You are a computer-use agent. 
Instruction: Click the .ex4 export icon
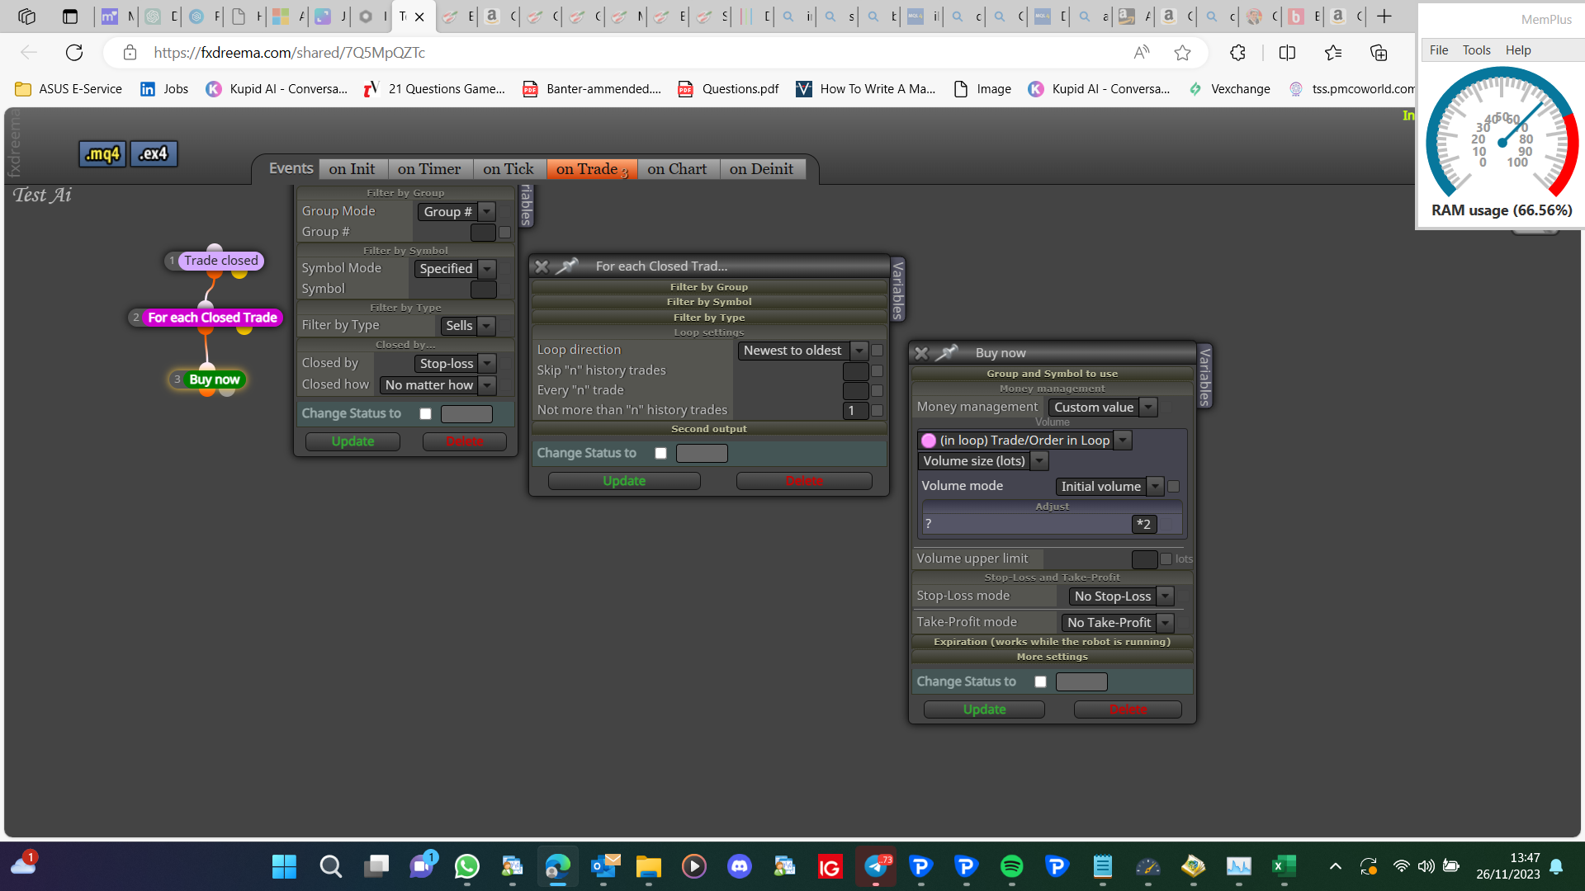tap(154, 154)
